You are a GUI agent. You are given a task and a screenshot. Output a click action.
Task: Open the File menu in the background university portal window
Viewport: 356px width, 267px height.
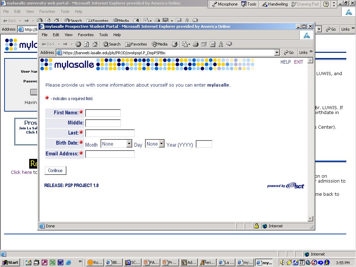tap(6, 11)
